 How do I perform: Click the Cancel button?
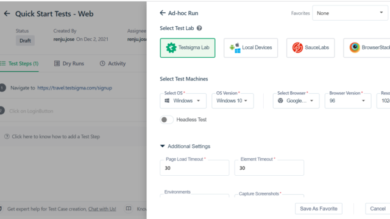click(x=378, y=209)
